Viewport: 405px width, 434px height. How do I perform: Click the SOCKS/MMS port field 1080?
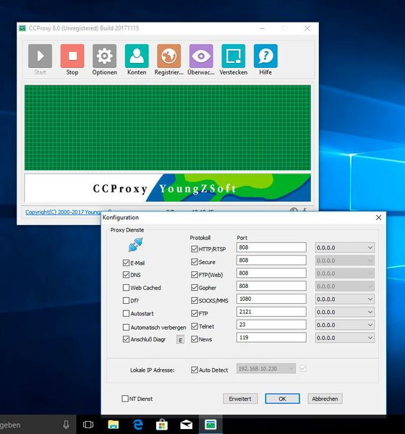(271, 299)
